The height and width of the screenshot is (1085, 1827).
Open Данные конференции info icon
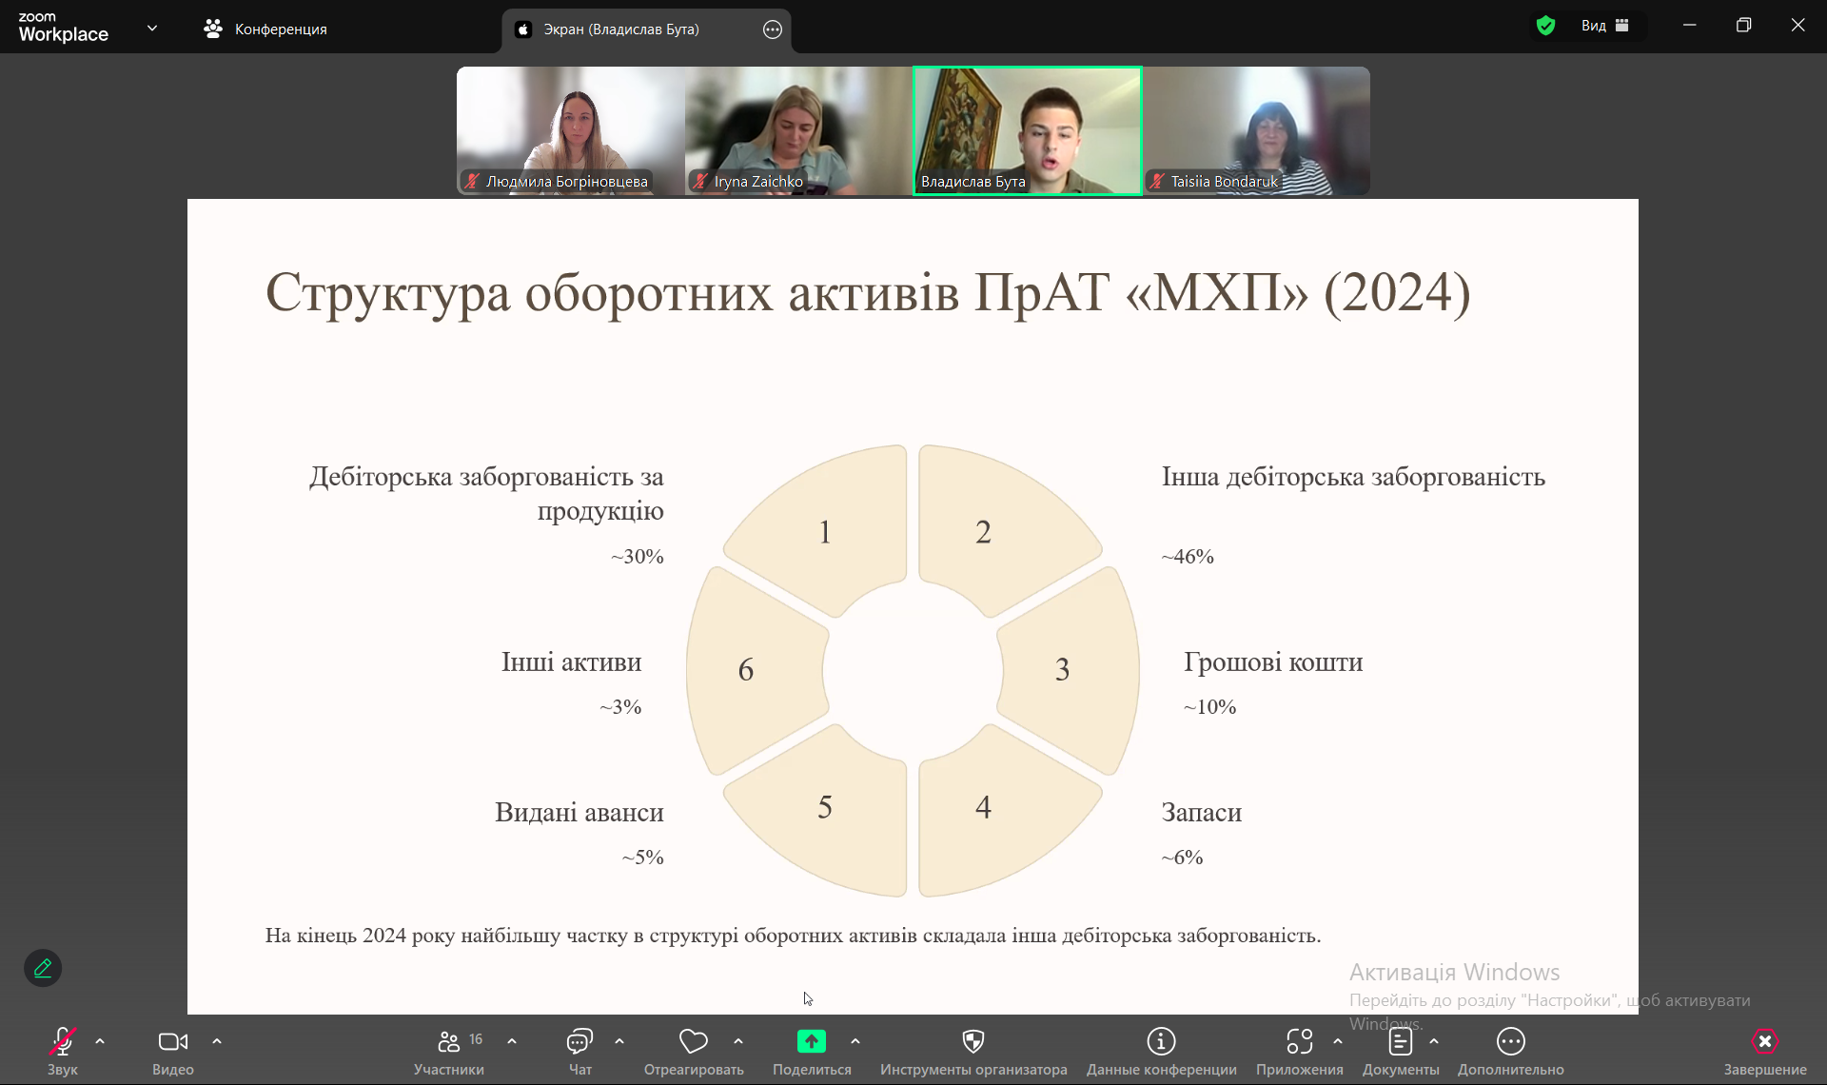(x=1161, y=1042)
